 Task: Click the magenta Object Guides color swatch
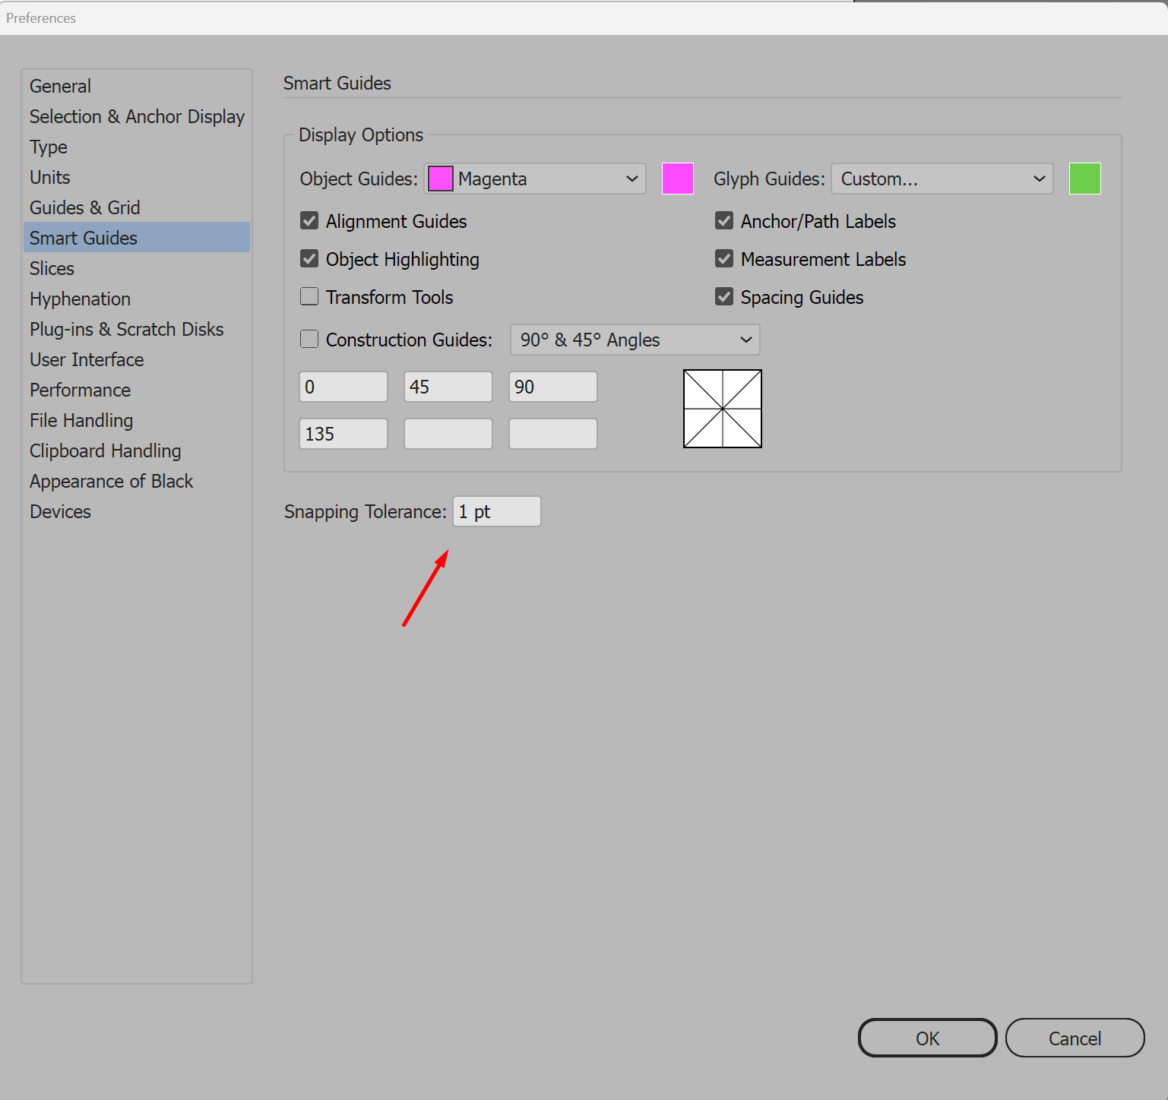click(x=678, y=179)
